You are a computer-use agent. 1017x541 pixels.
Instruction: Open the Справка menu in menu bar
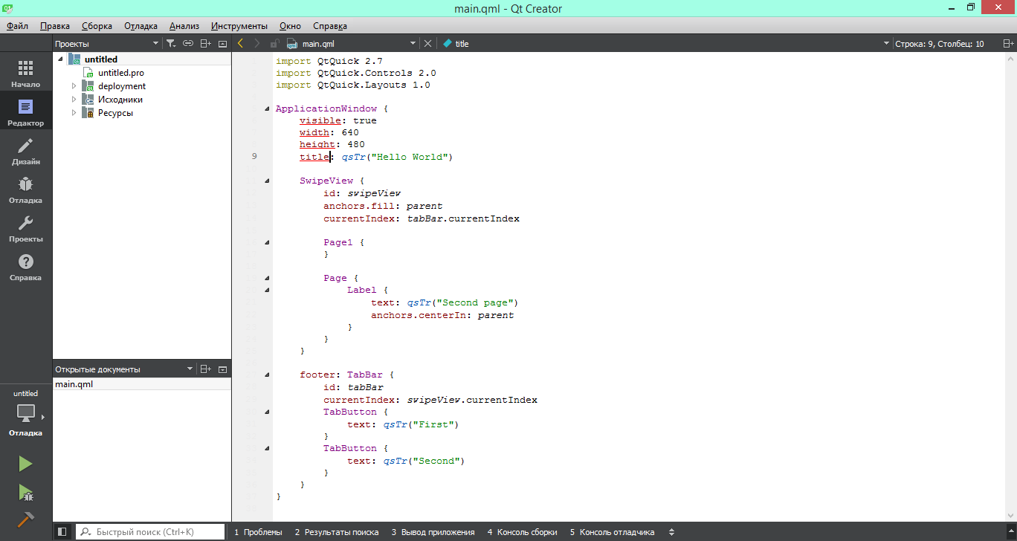(330, 26)
